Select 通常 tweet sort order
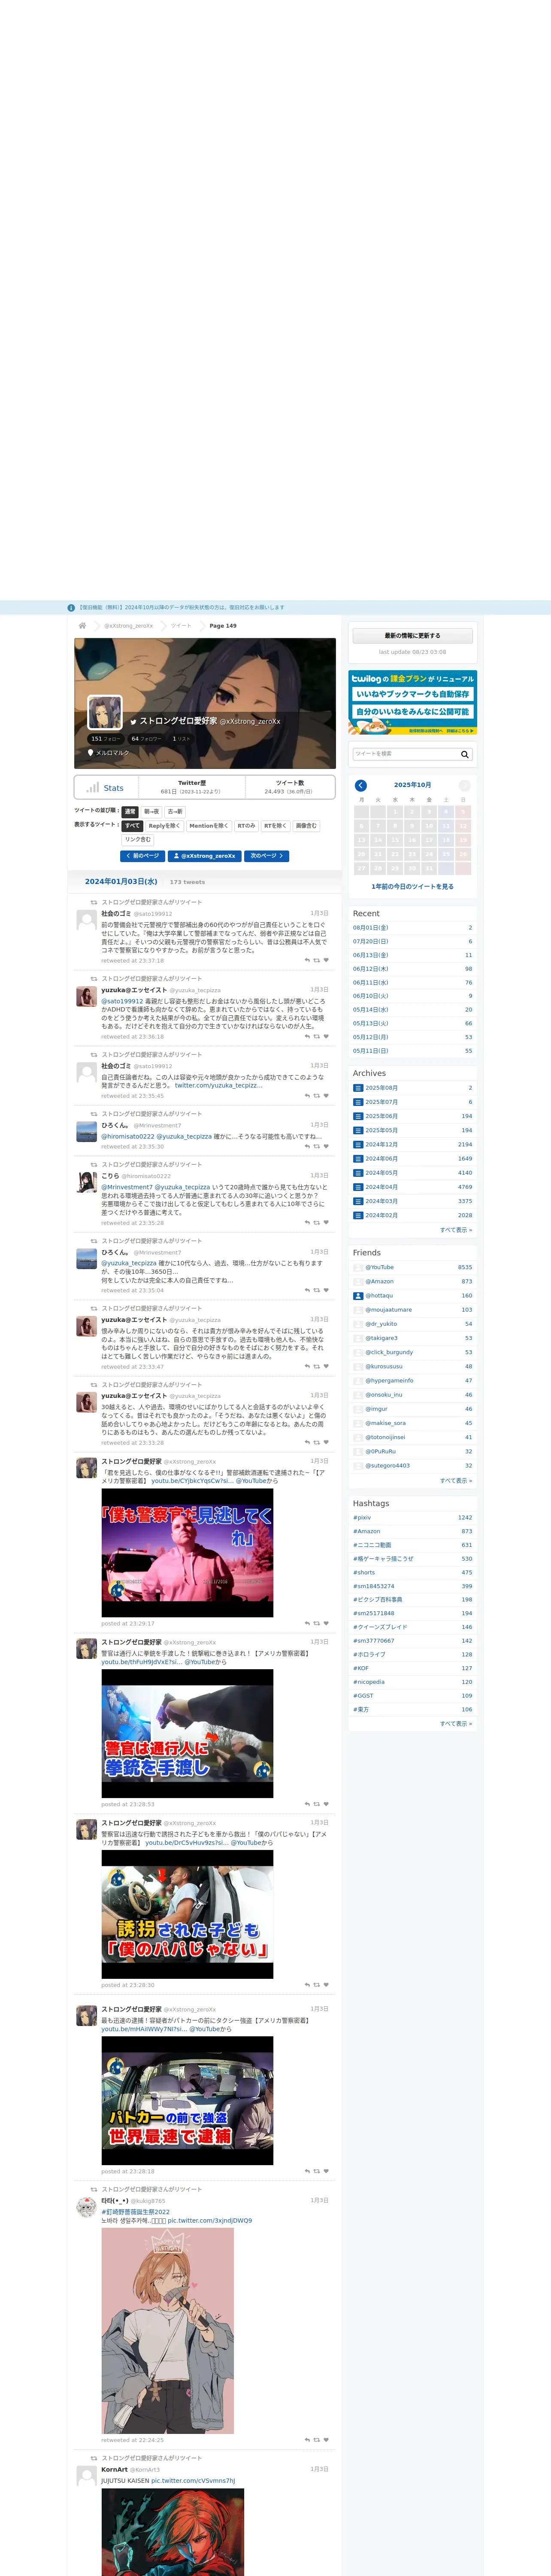 tap(130, 812)
